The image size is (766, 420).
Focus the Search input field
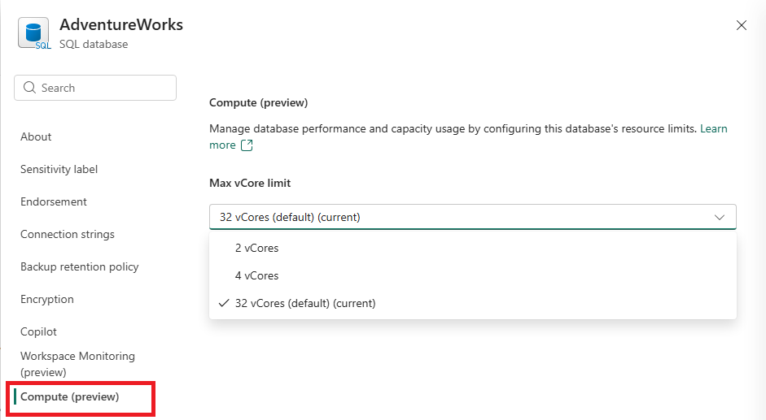coord(95,88)
